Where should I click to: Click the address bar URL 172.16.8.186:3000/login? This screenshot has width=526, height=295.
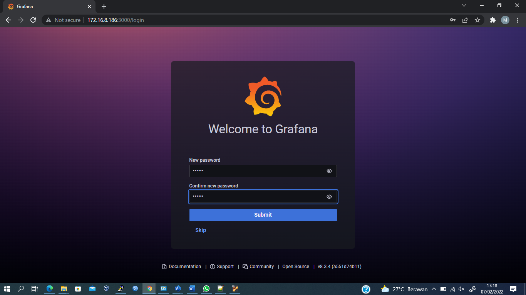(x=116, y=20)
